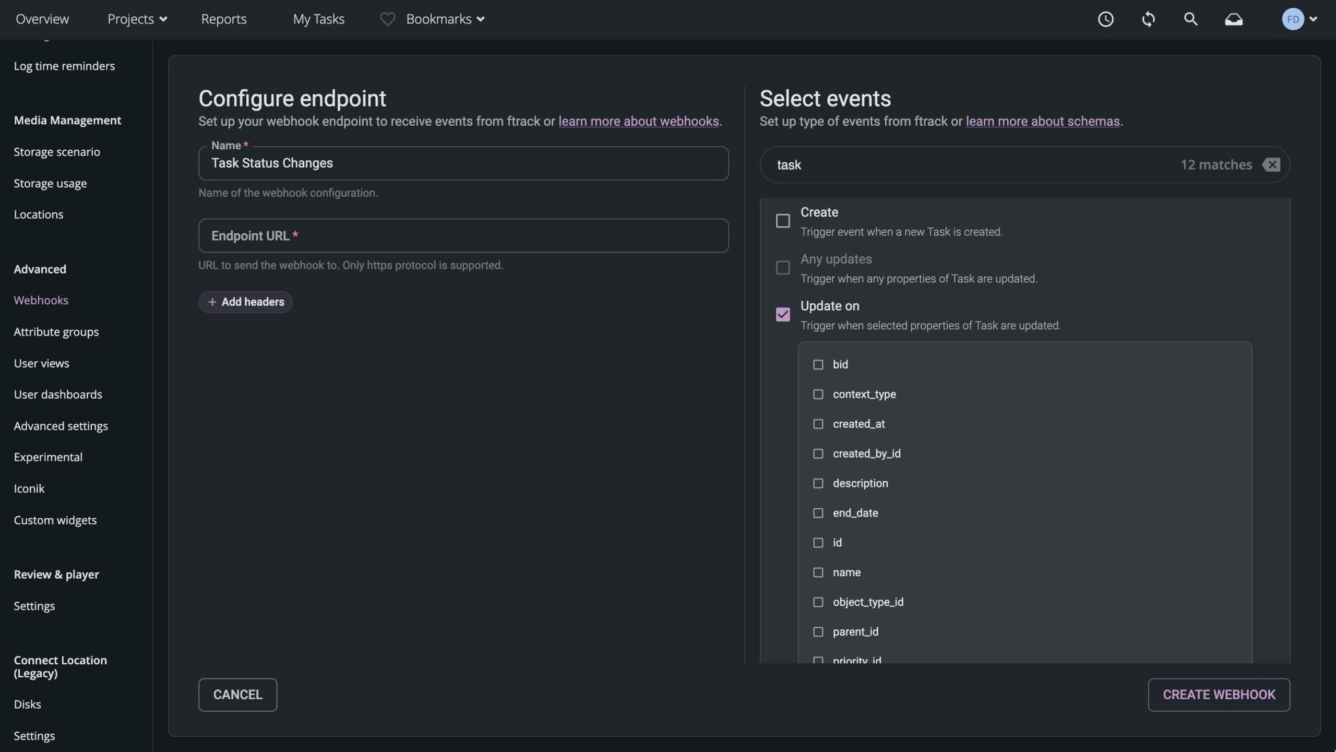Screen dimensions: 1336x752
Task: Open the Reports section
Action: click(223, 19)
